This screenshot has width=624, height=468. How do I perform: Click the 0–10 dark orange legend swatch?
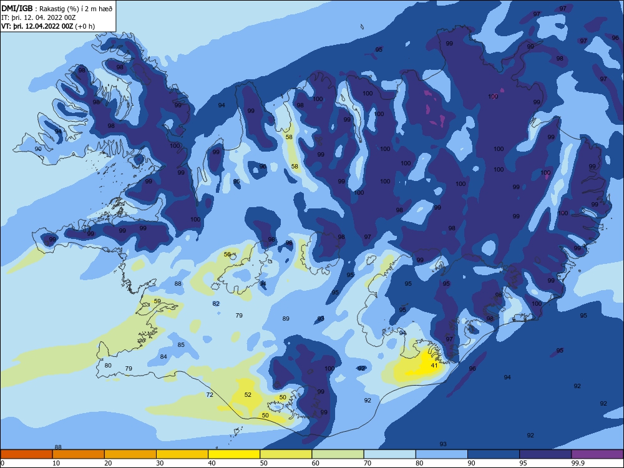point(26,454)
